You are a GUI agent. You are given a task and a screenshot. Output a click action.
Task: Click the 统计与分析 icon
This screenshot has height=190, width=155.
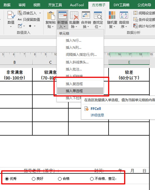tap(135, 26)
